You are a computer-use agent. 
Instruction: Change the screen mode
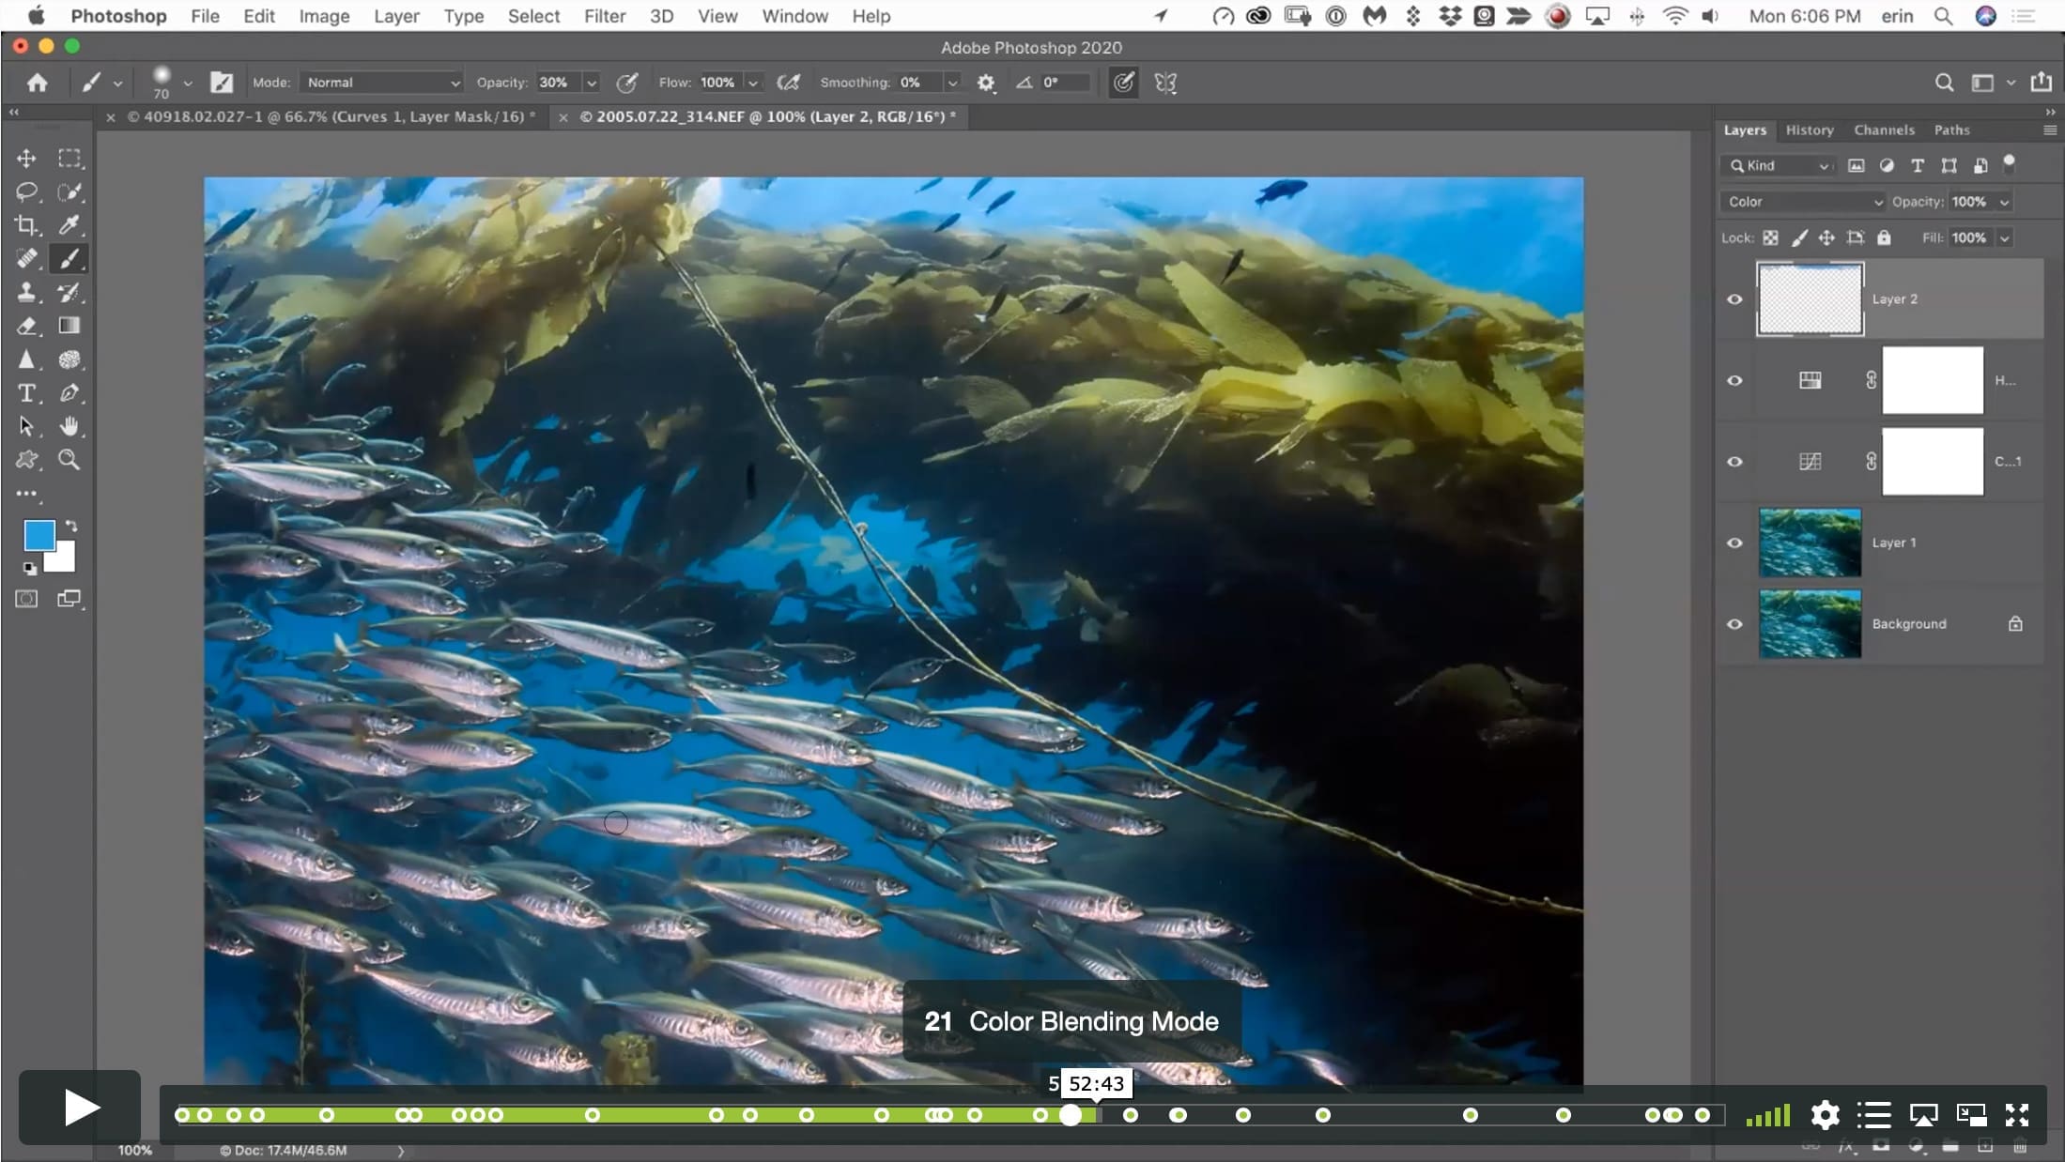(x=69, y=599)
